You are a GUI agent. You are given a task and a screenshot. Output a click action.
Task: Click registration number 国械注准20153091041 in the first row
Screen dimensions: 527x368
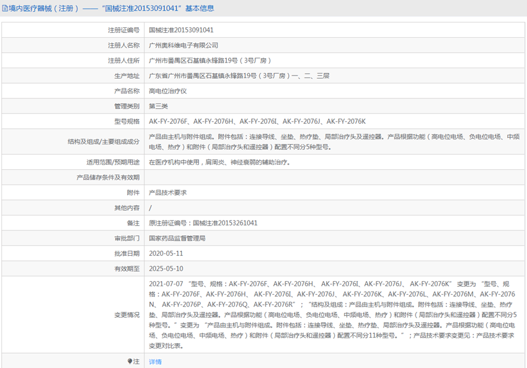[181, 30]
